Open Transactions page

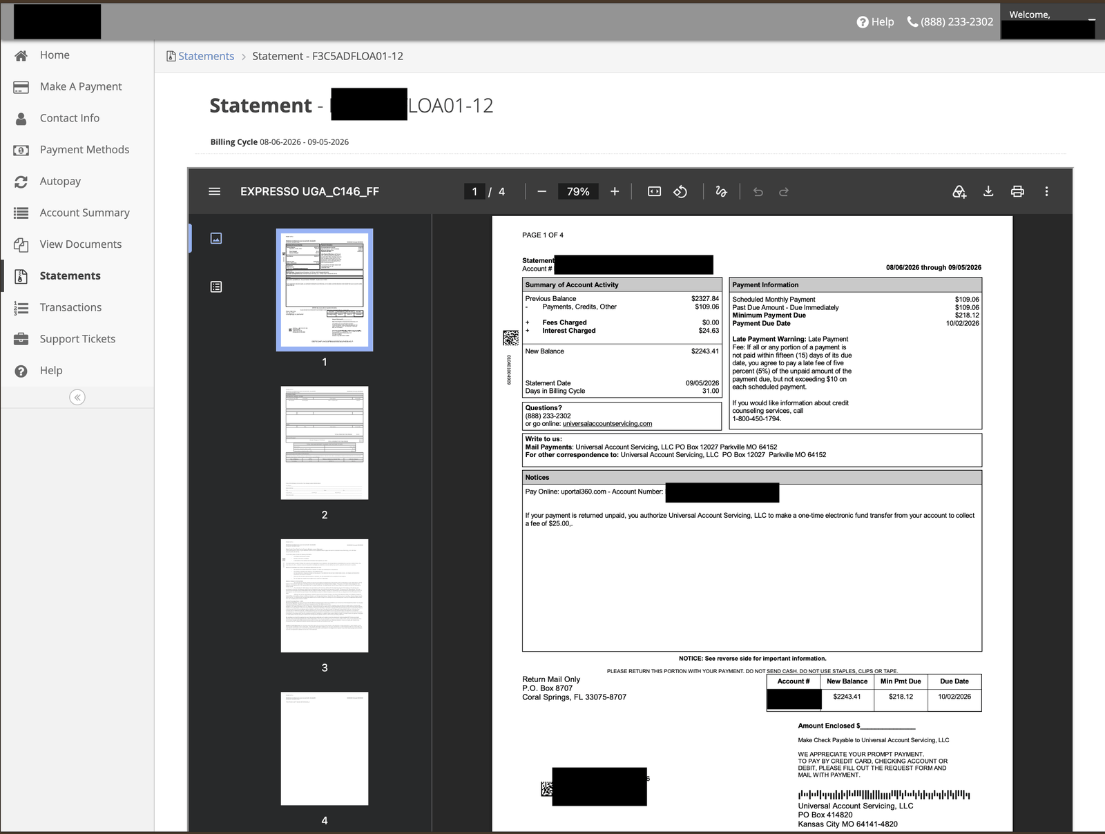pyautogui.click(x=70, y=307)
